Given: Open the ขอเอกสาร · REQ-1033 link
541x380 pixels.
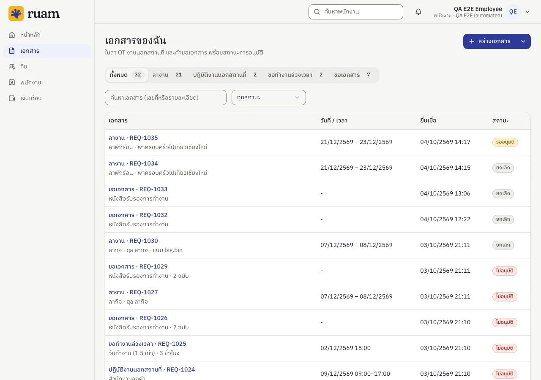Looking at the screenshot, I should pyautogui.click(x=138, y=189).
